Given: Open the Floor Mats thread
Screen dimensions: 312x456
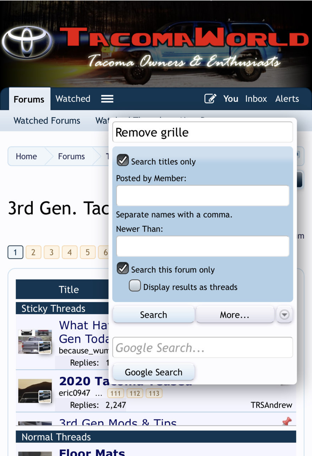Looking at the screenshot, I should click(x=92, y=452).
